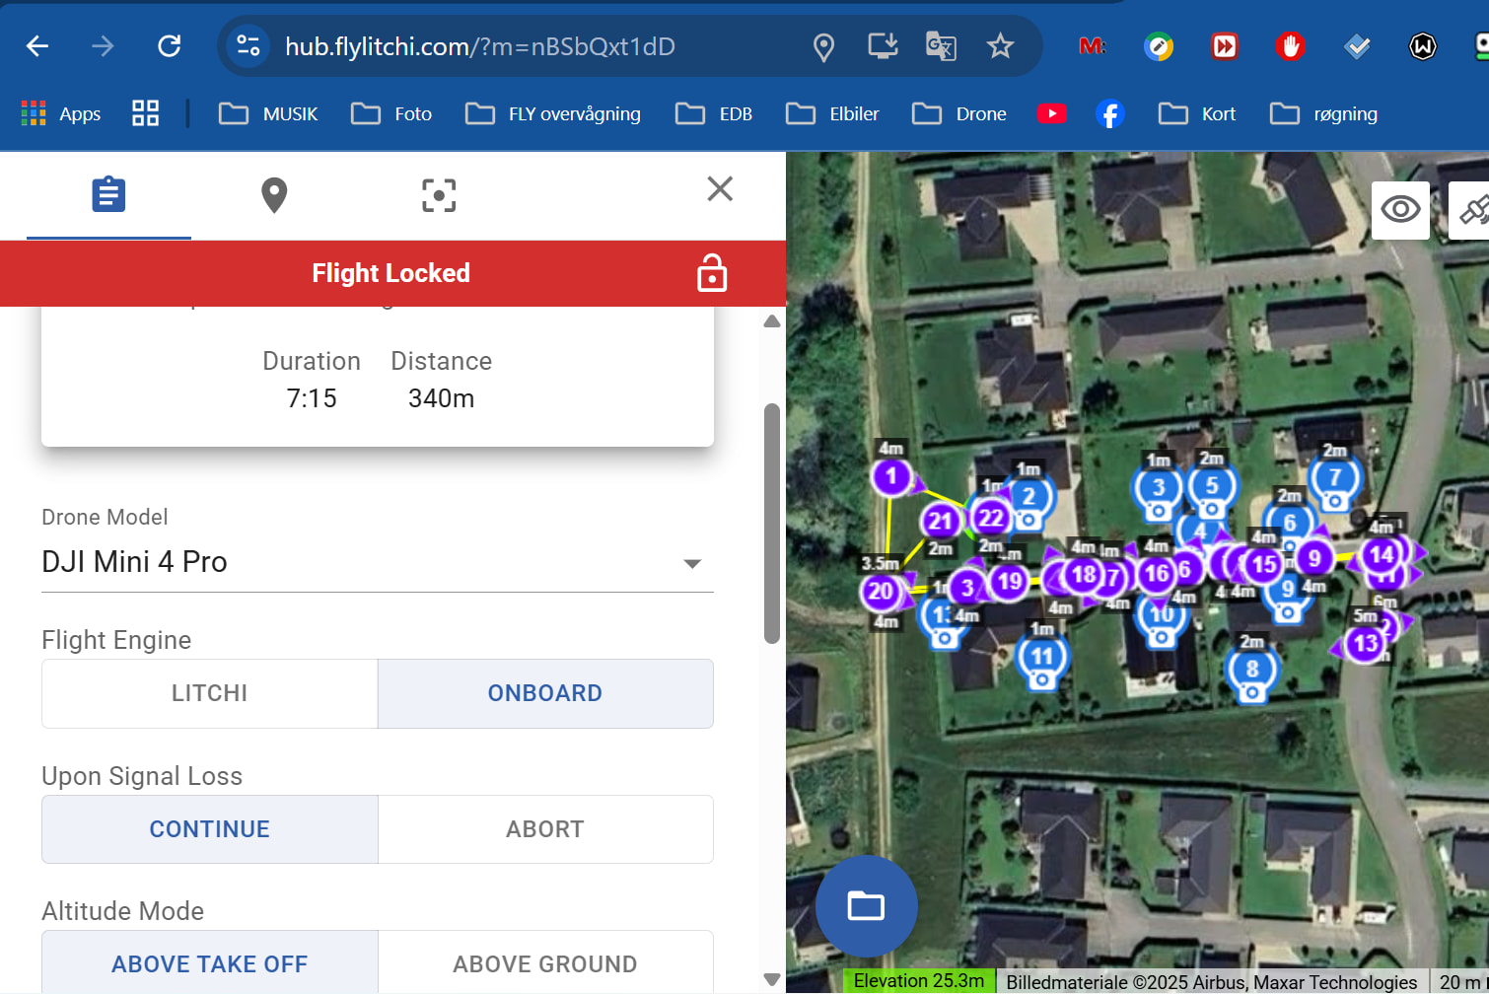Select waypoint 13 on the map
The width and height of the screenshot is (1489, 994).
point(1366,645)
